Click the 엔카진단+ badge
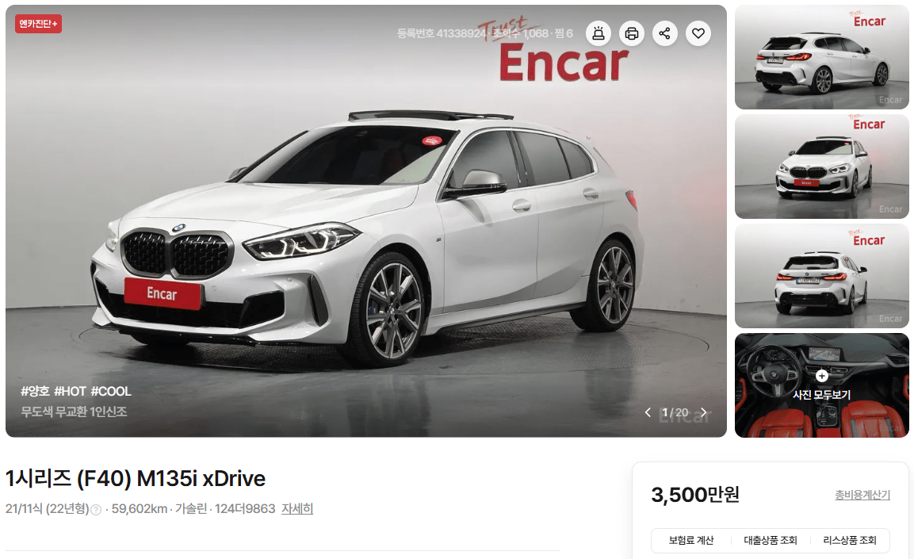914x559 pixels. [39, 24]
